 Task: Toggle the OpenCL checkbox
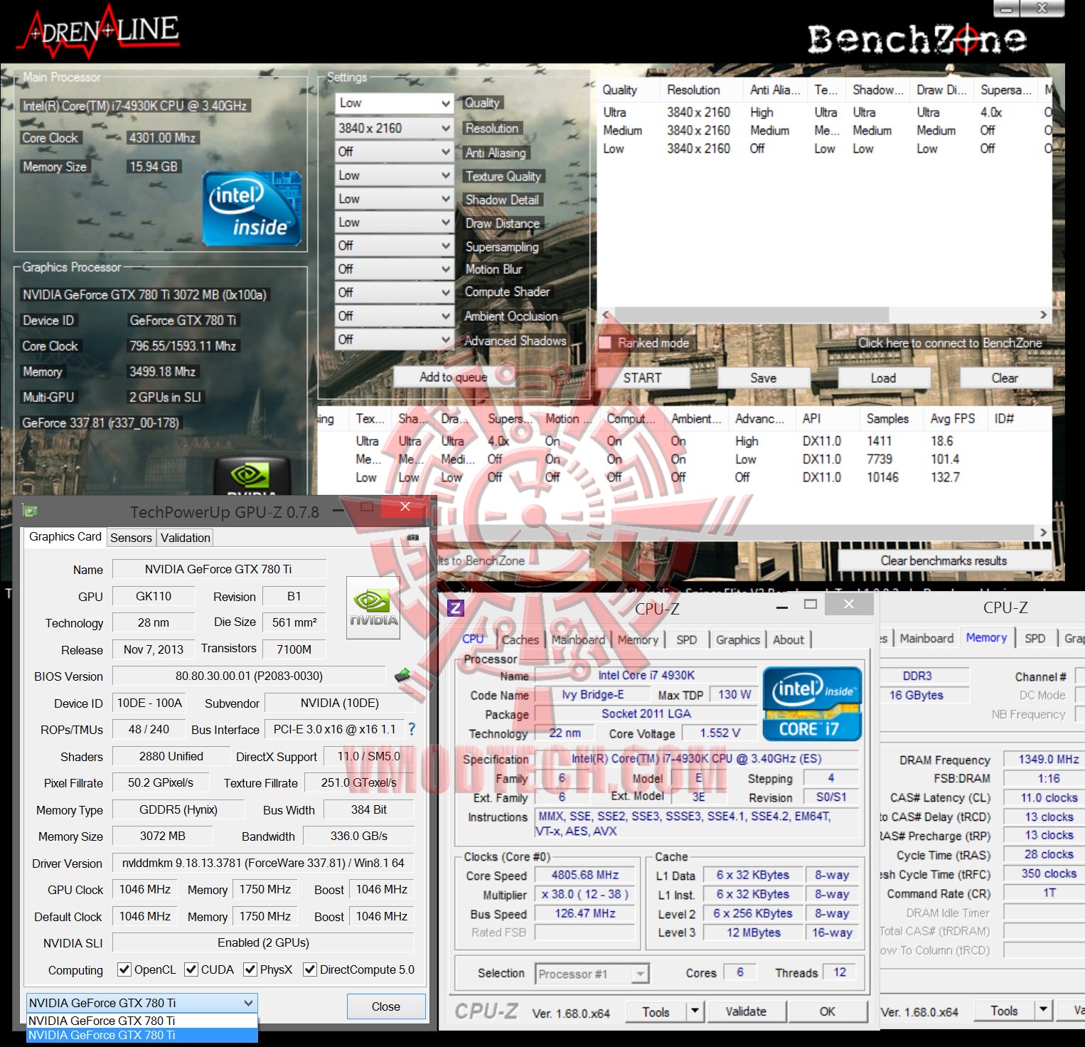pyautogui.click(x=124, y=969)
